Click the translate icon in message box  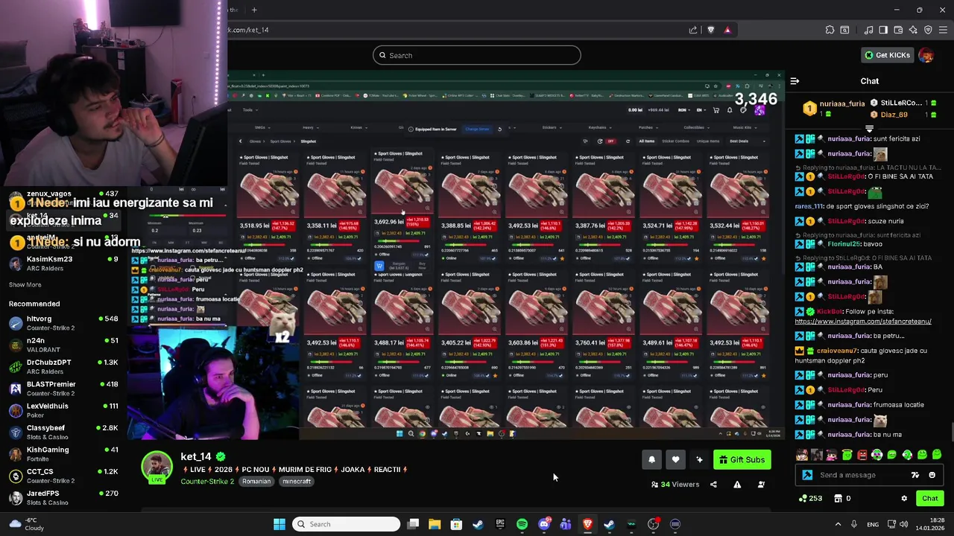coord(915,475)
